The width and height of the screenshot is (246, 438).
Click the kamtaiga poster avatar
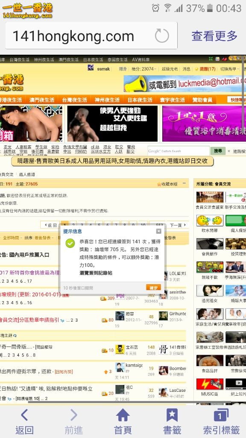(120, 367)
